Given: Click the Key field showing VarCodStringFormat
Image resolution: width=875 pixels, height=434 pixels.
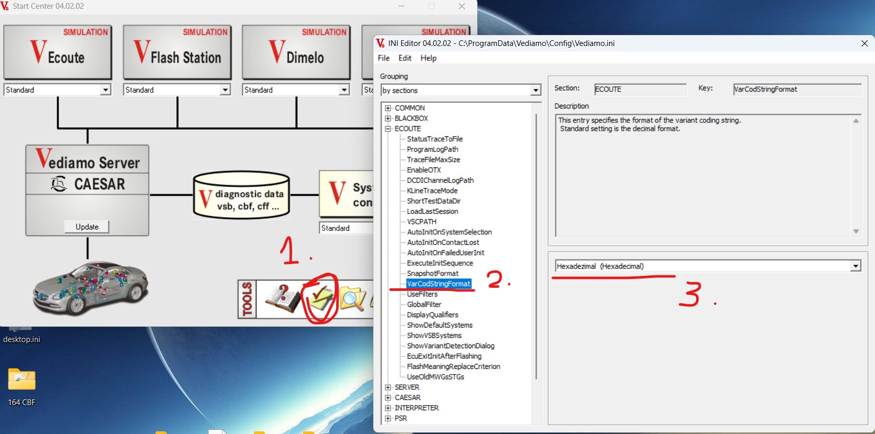Looking at the screenshot, I should [796, 89].
